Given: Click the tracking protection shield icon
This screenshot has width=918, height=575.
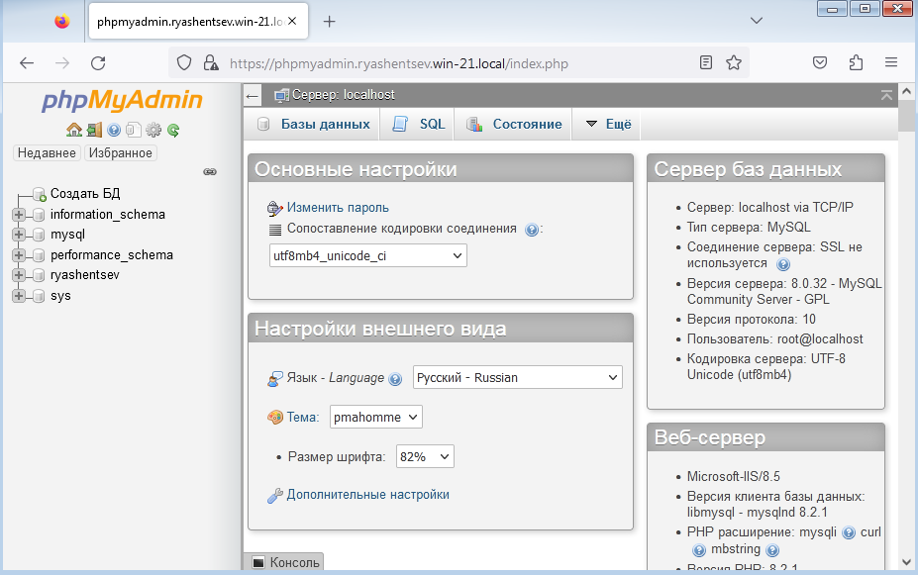Looking at the screenshot, I should click(x=184, y=62).
